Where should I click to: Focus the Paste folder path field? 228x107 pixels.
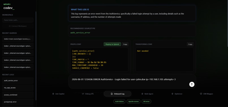18,20
